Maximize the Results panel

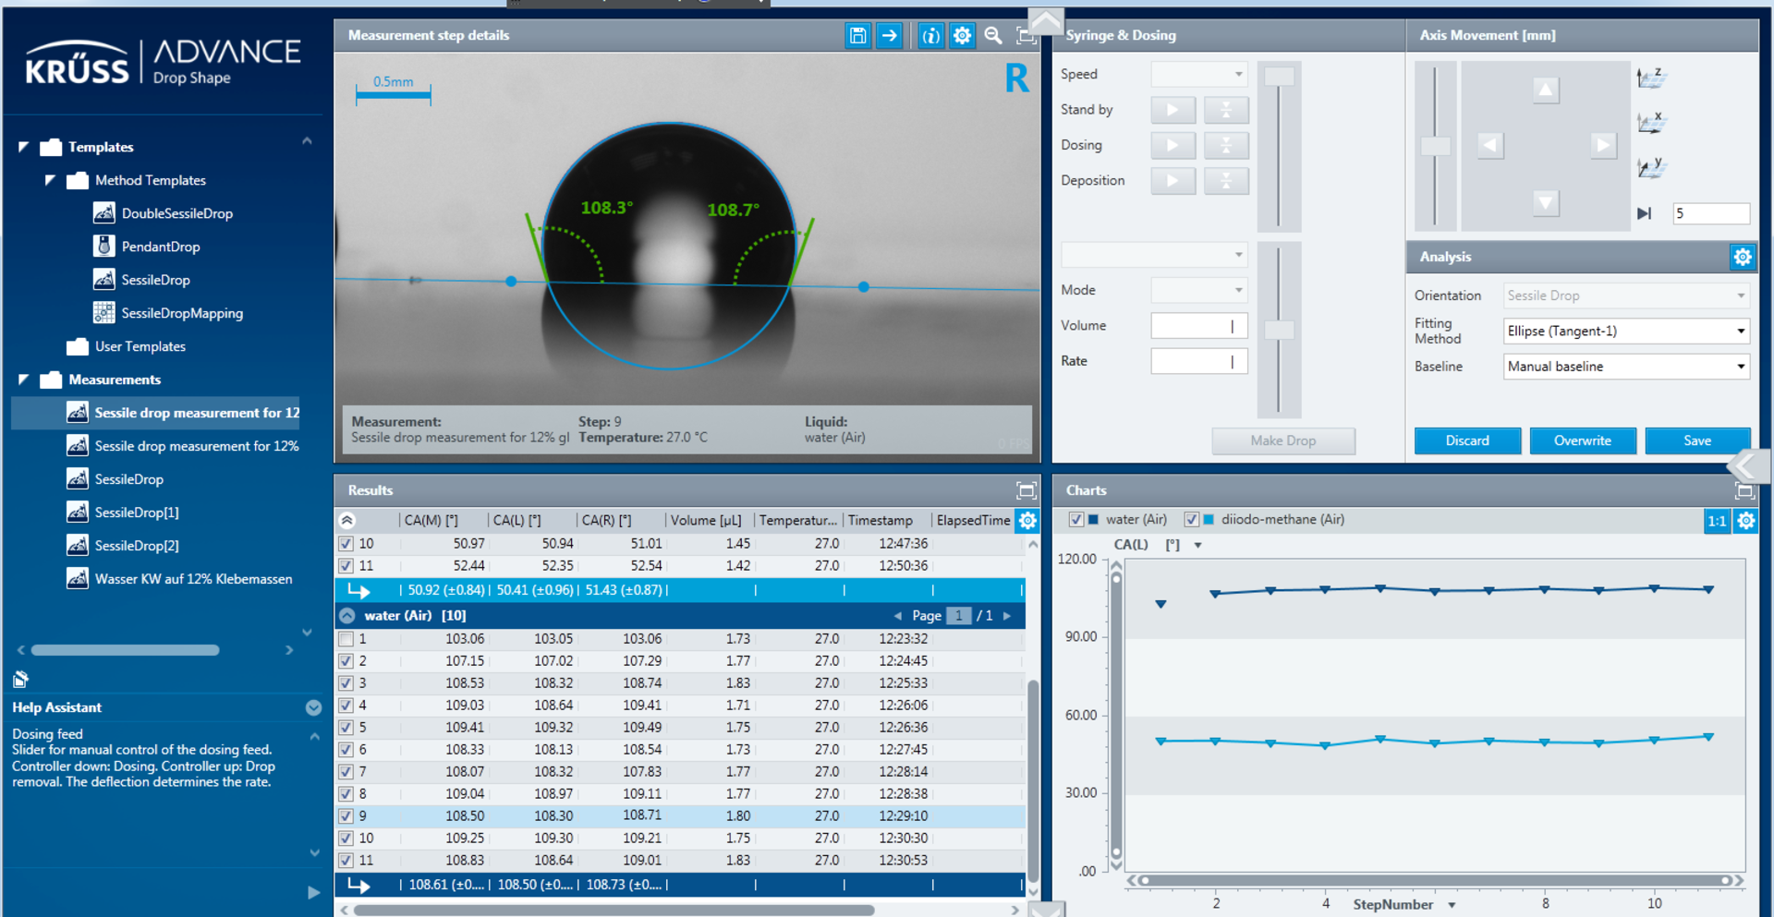[1026, 490]
